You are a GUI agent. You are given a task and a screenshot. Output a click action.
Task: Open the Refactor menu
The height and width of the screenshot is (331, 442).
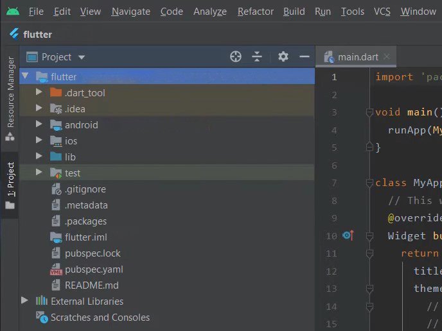click(x=256, y=12)
